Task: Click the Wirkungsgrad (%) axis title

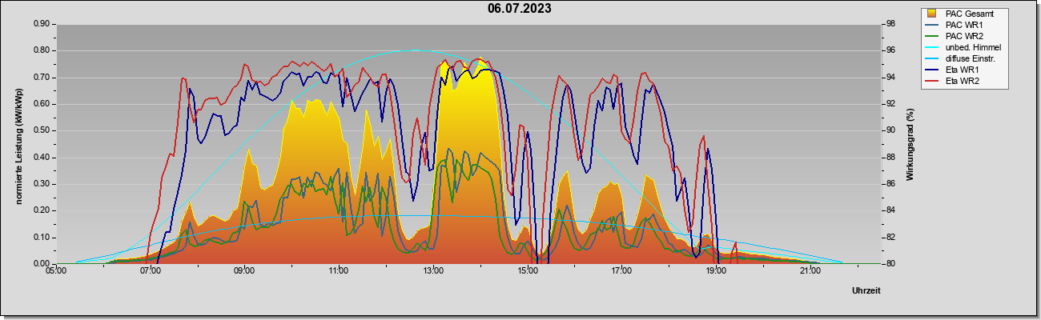Action: pos(910,144)
